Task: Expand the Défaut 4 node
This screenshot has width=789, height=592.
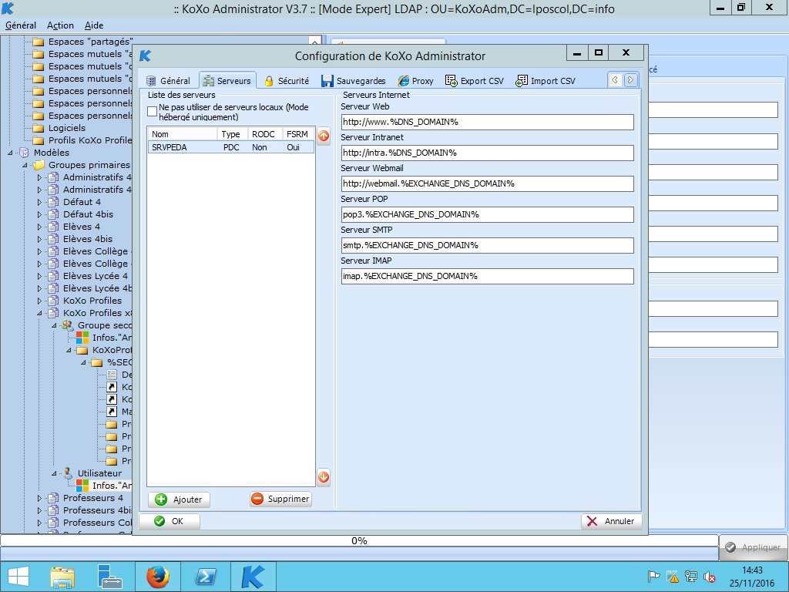Action: pos(40,202)
